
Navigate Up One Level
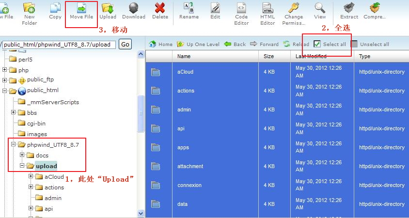coord(198,44)
